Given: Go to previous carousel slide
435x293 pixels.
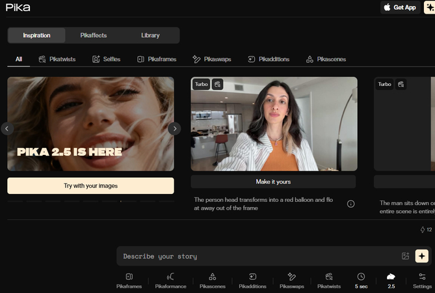Looking at the screenshot, I should [7, 128].
